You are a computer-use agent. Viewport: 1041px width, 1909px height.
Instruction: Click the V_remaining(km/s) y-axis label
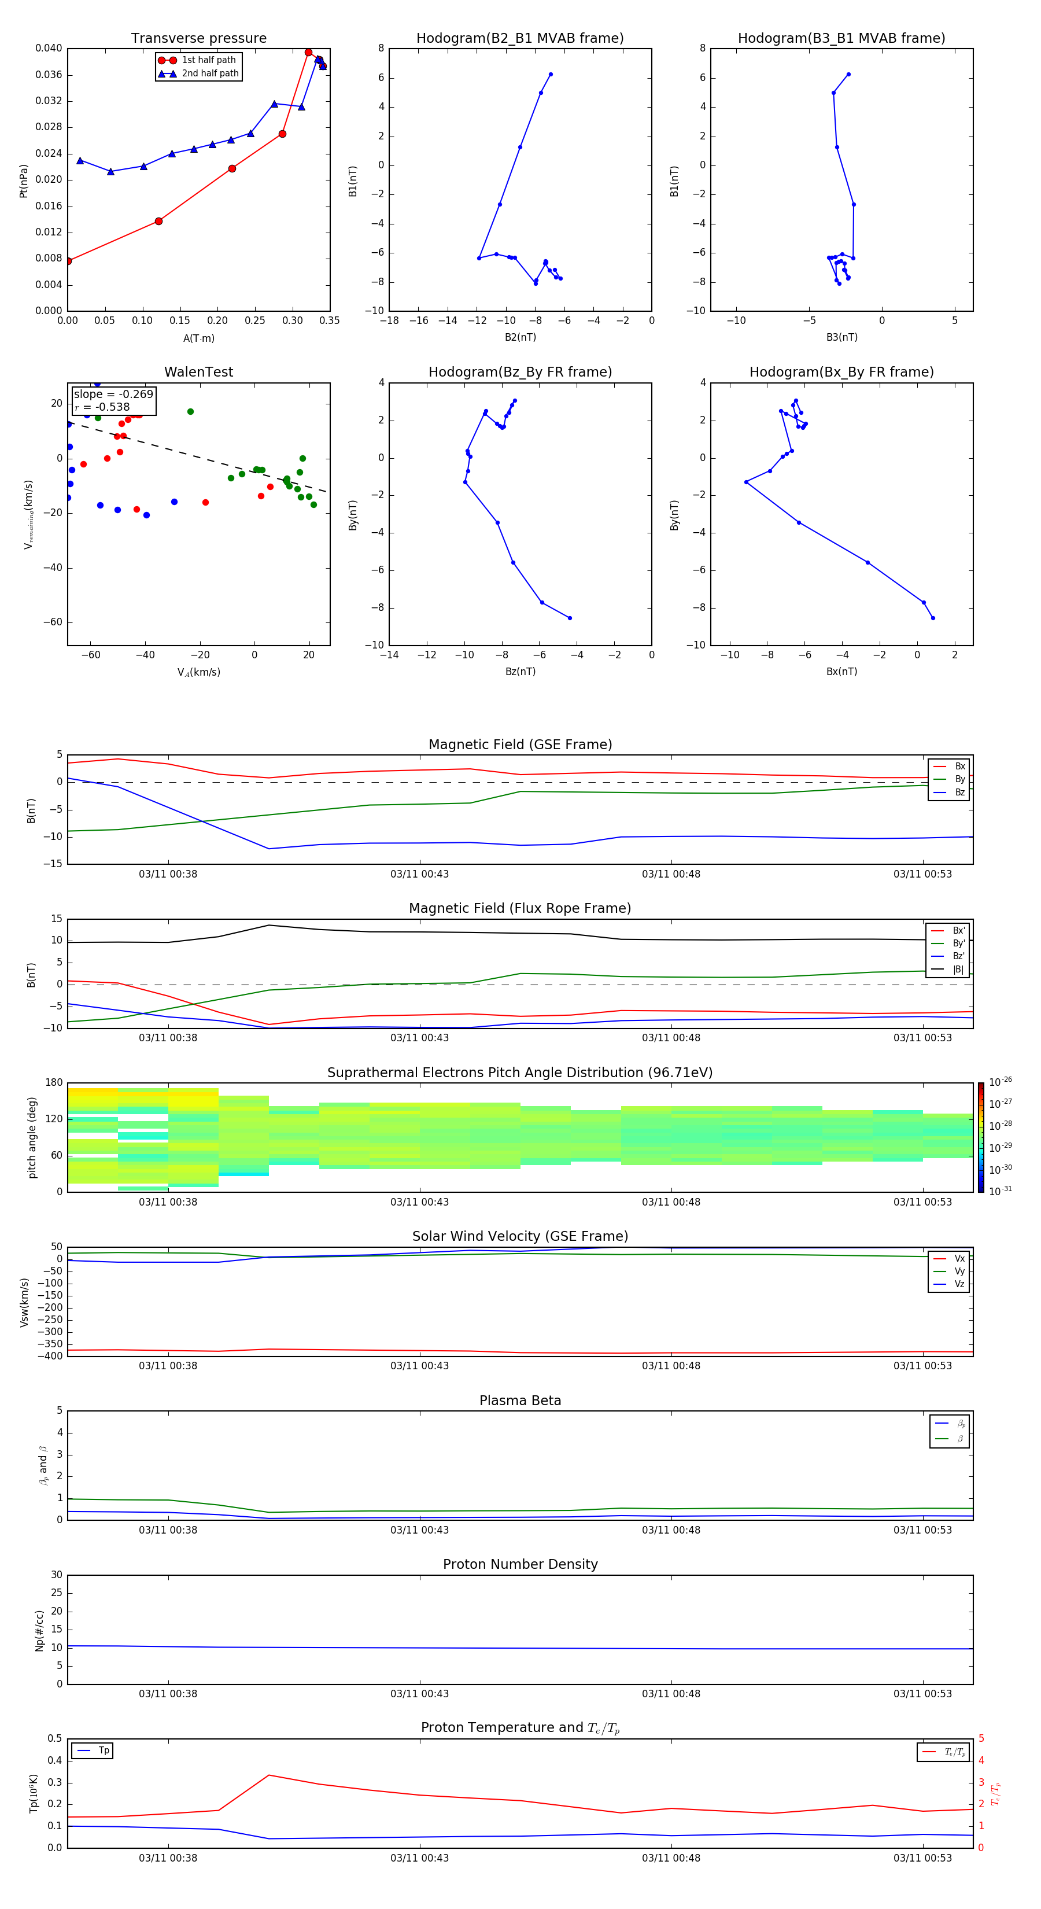coord(28,514)
